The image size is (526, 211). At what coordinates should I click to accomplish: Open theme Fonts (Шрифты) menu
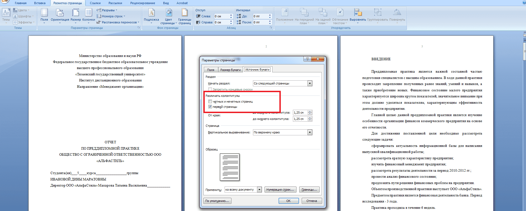23,16
